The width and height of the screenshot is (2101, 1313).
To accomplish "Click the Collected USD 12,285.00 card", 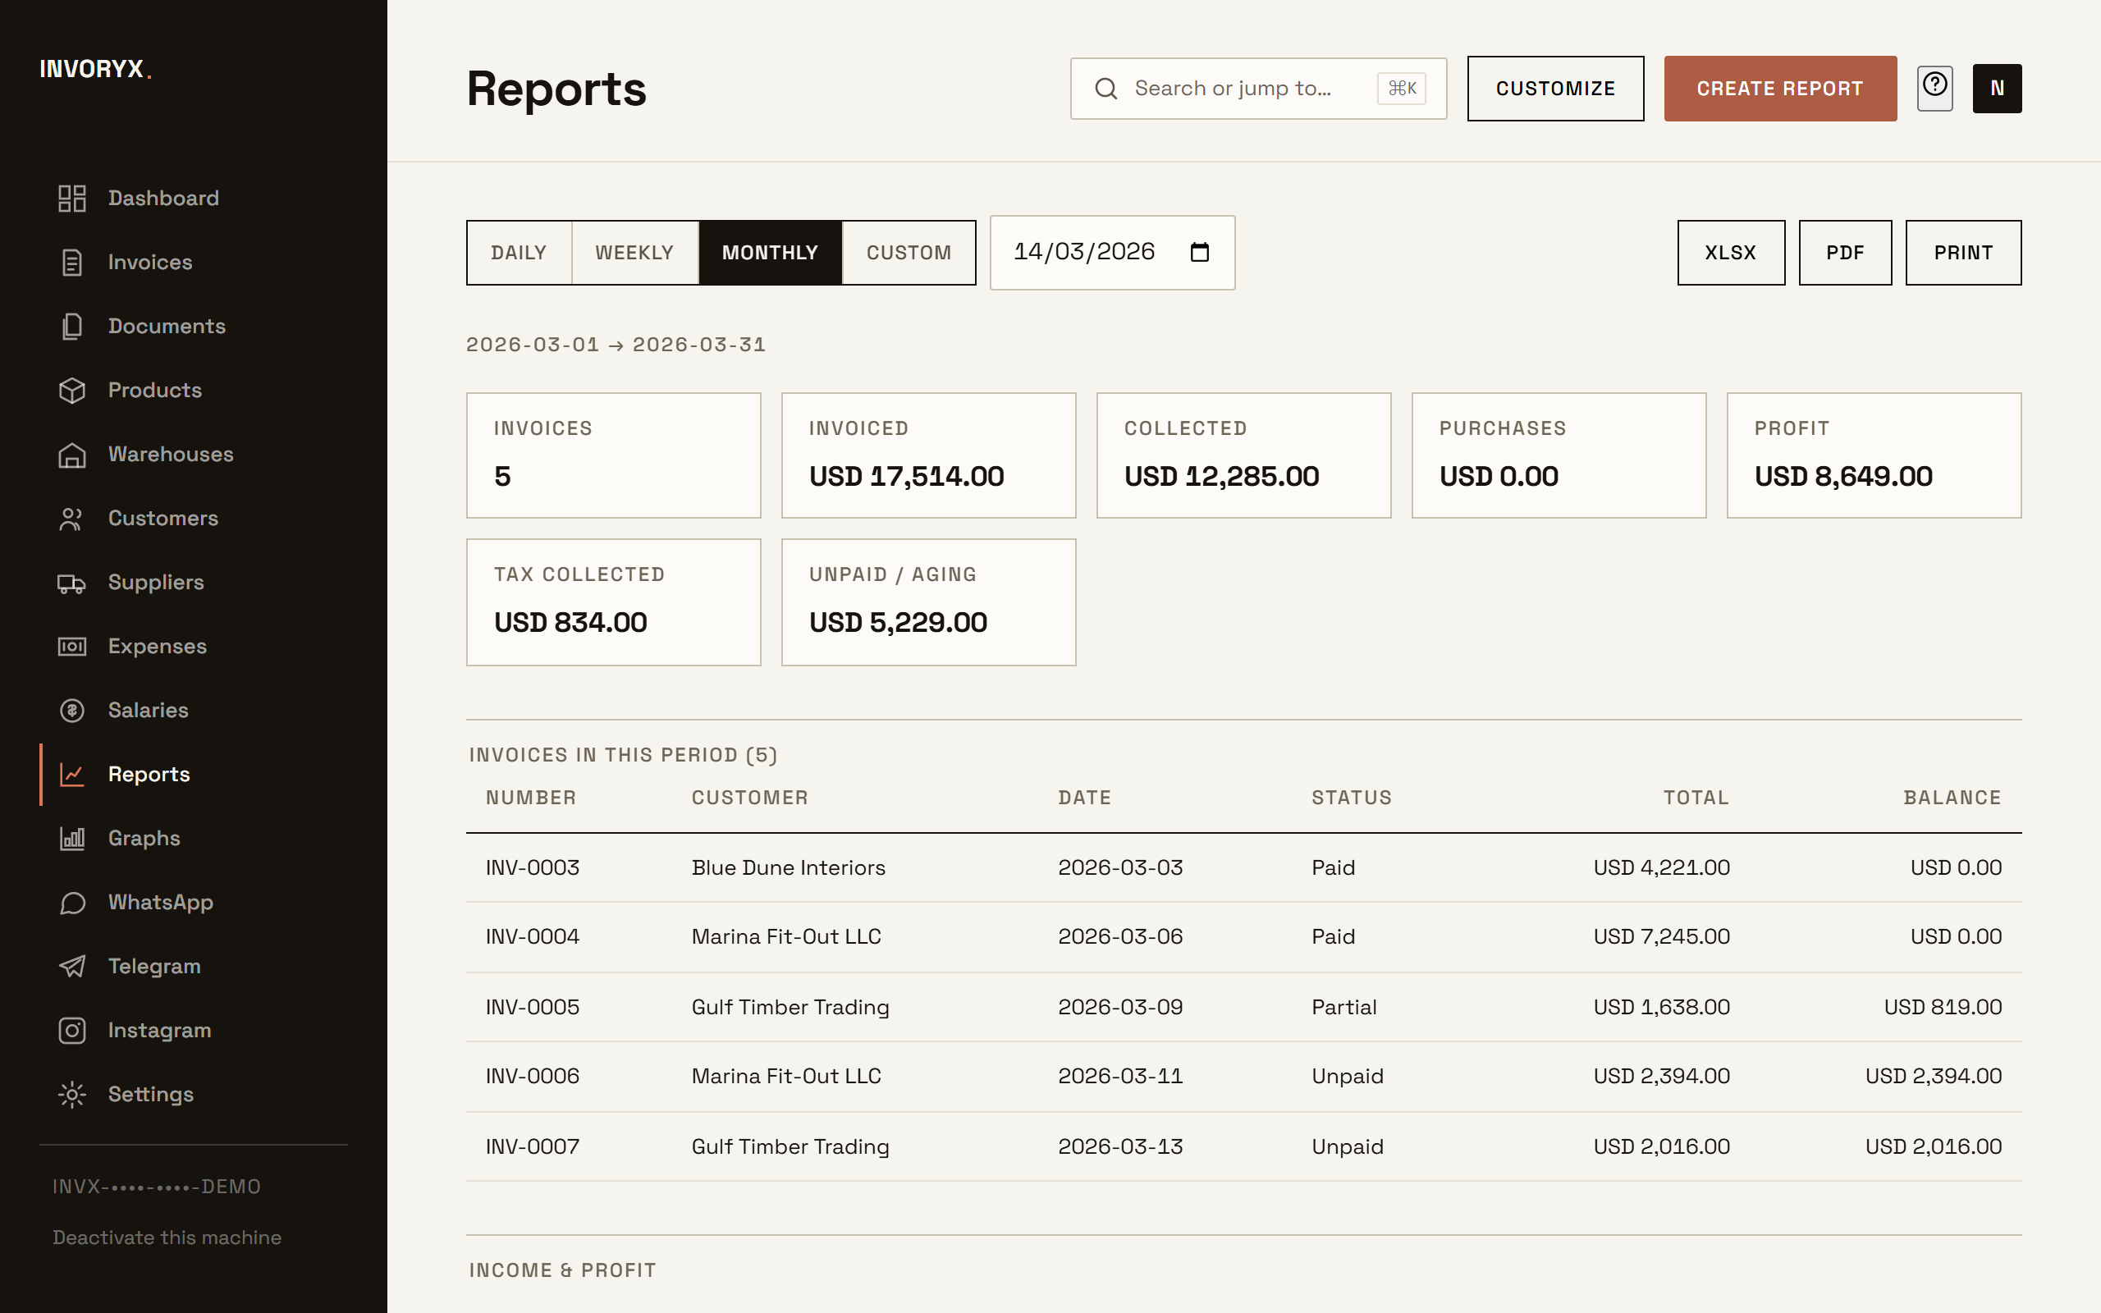I will click(1243, 456).
